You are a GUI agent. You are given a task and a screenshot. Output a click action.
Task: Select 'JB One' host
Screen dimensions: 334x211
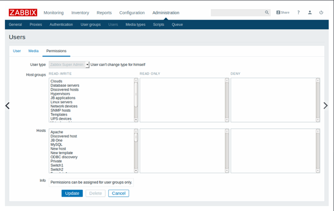[x=56, y=140]
